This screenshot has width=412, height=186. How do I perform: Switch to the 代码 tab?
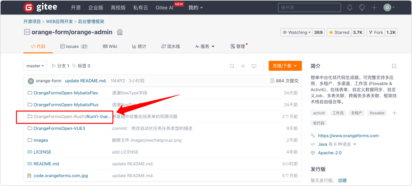(38, 46)
